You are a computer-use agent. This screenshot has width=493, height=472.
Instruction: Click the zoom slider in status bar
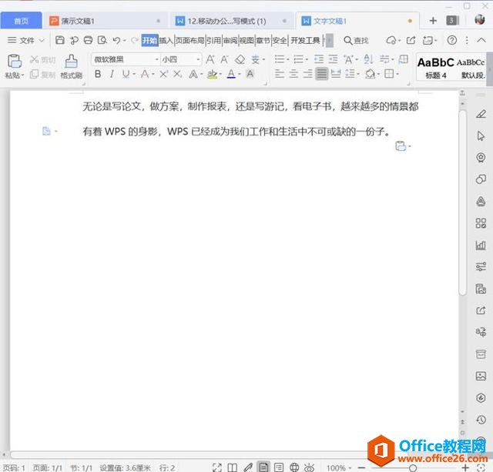click(x=413, y=467)
